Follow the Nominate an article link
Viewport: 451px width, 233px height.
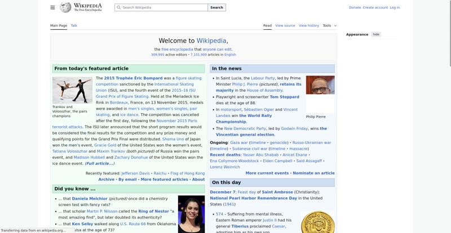(x=313, y=173)
